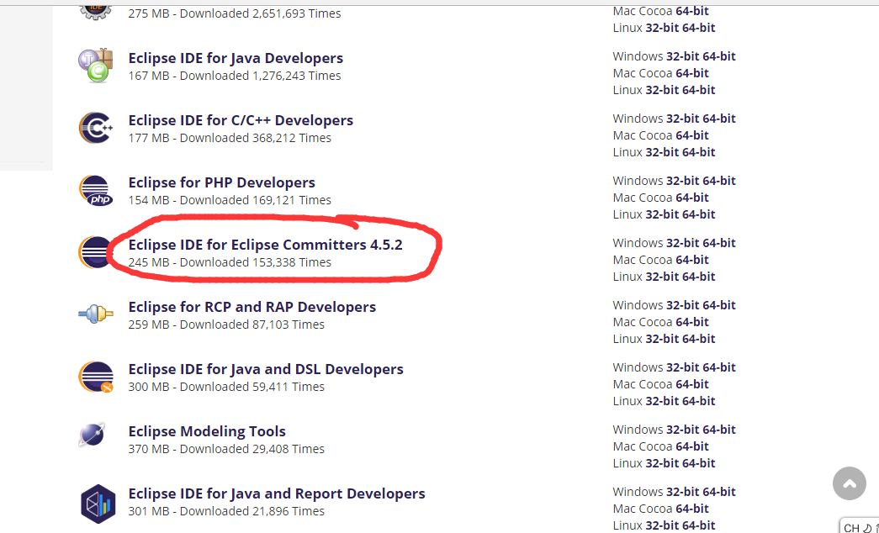Download RCP and RAP Mac Cocoa 64-bit
This screenshot has width=879, height=533.
(x=692, y=322)
